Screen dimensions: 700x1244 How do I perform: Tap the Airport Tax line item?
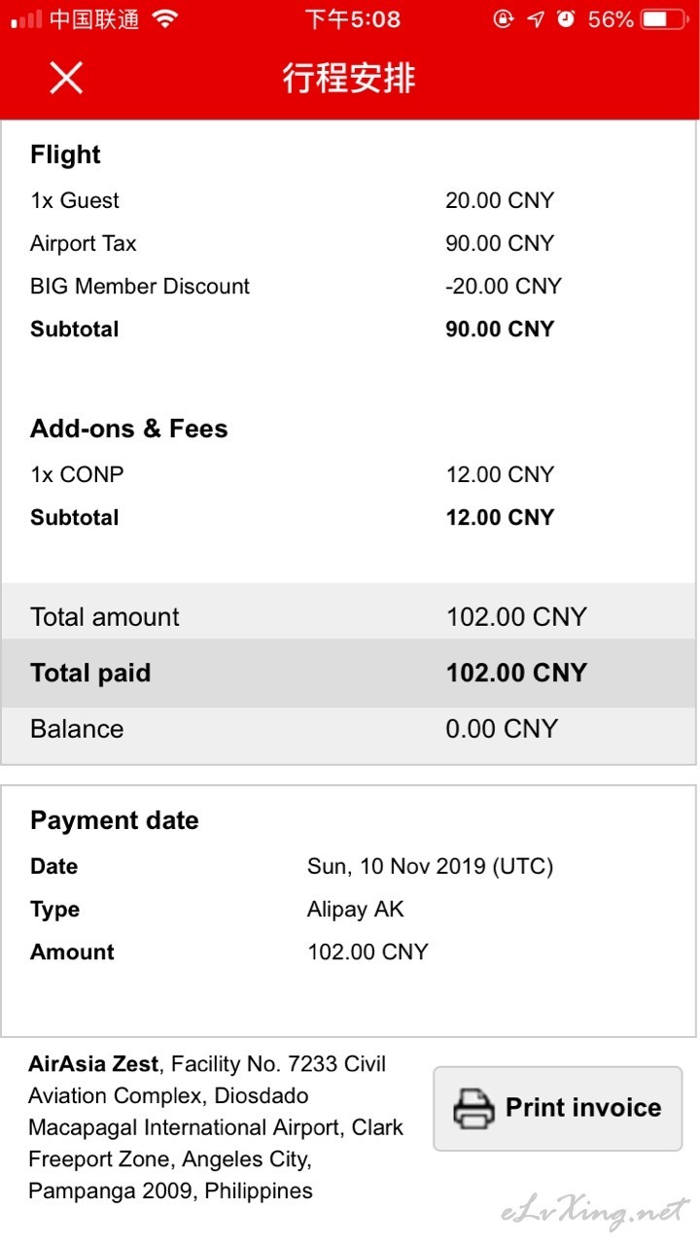tap(292, 244)
